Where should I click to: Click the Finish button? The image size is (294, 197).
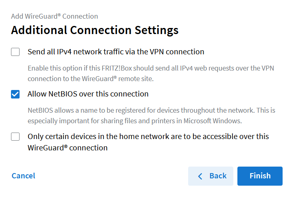(260, 176)
